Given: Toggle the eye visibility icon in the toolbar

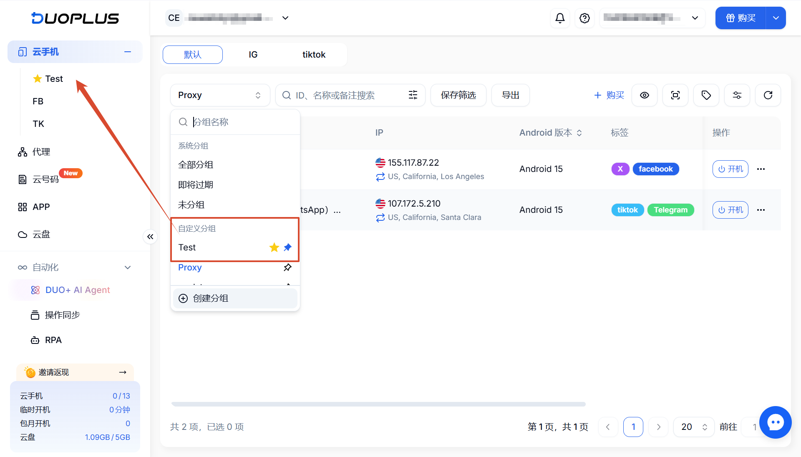Looking at the screenshot, I should pos(645,95).
